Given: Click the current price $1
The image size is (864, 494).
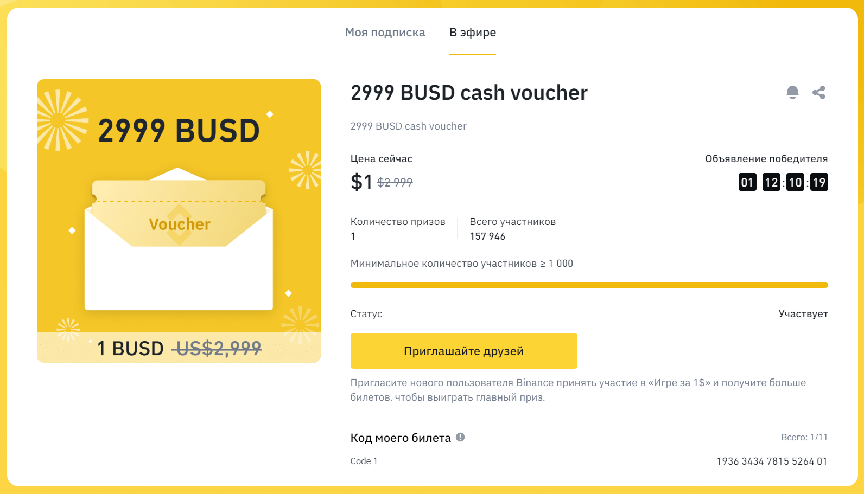Looking at the screenshot, I should 361,182.
